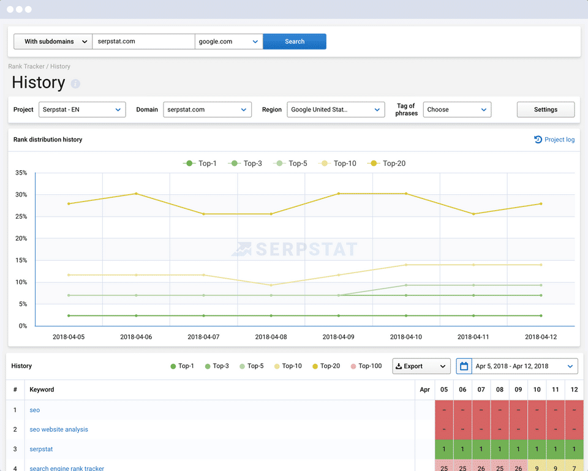Click the info icon next to History title
Screen dimensions: 588x471
coord(75,84)
